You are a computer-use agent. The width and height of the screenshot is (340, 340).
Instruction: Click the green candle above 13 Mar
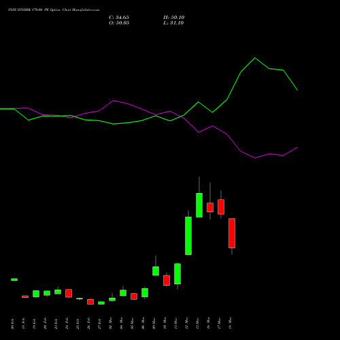tap(199, 205)
